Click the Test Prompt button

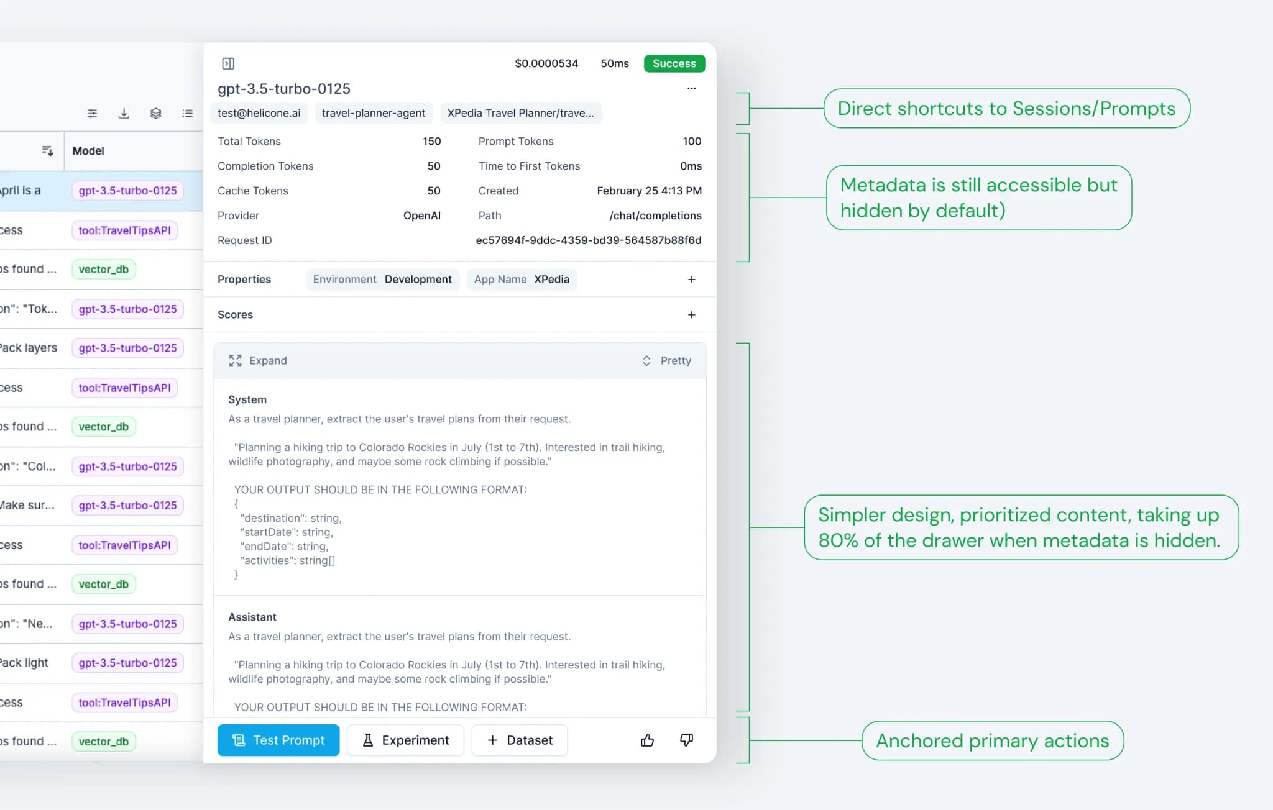pos(278,740)
